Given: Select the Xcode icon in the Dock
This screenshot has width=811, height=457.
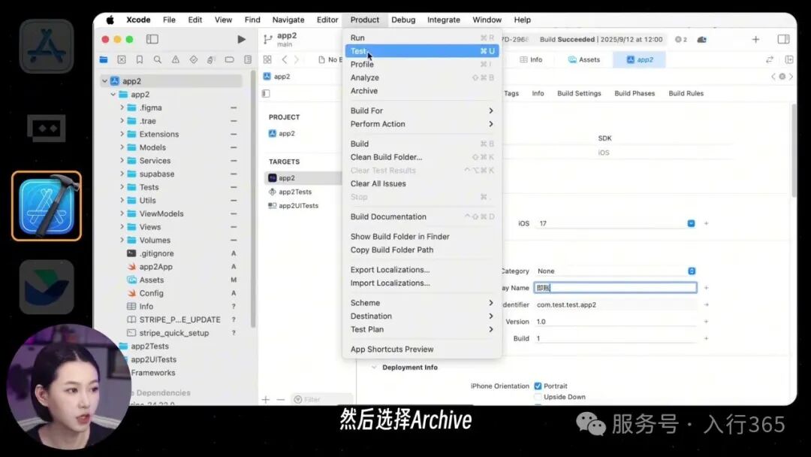Looking at the screenshot, I should pos(47,205).
